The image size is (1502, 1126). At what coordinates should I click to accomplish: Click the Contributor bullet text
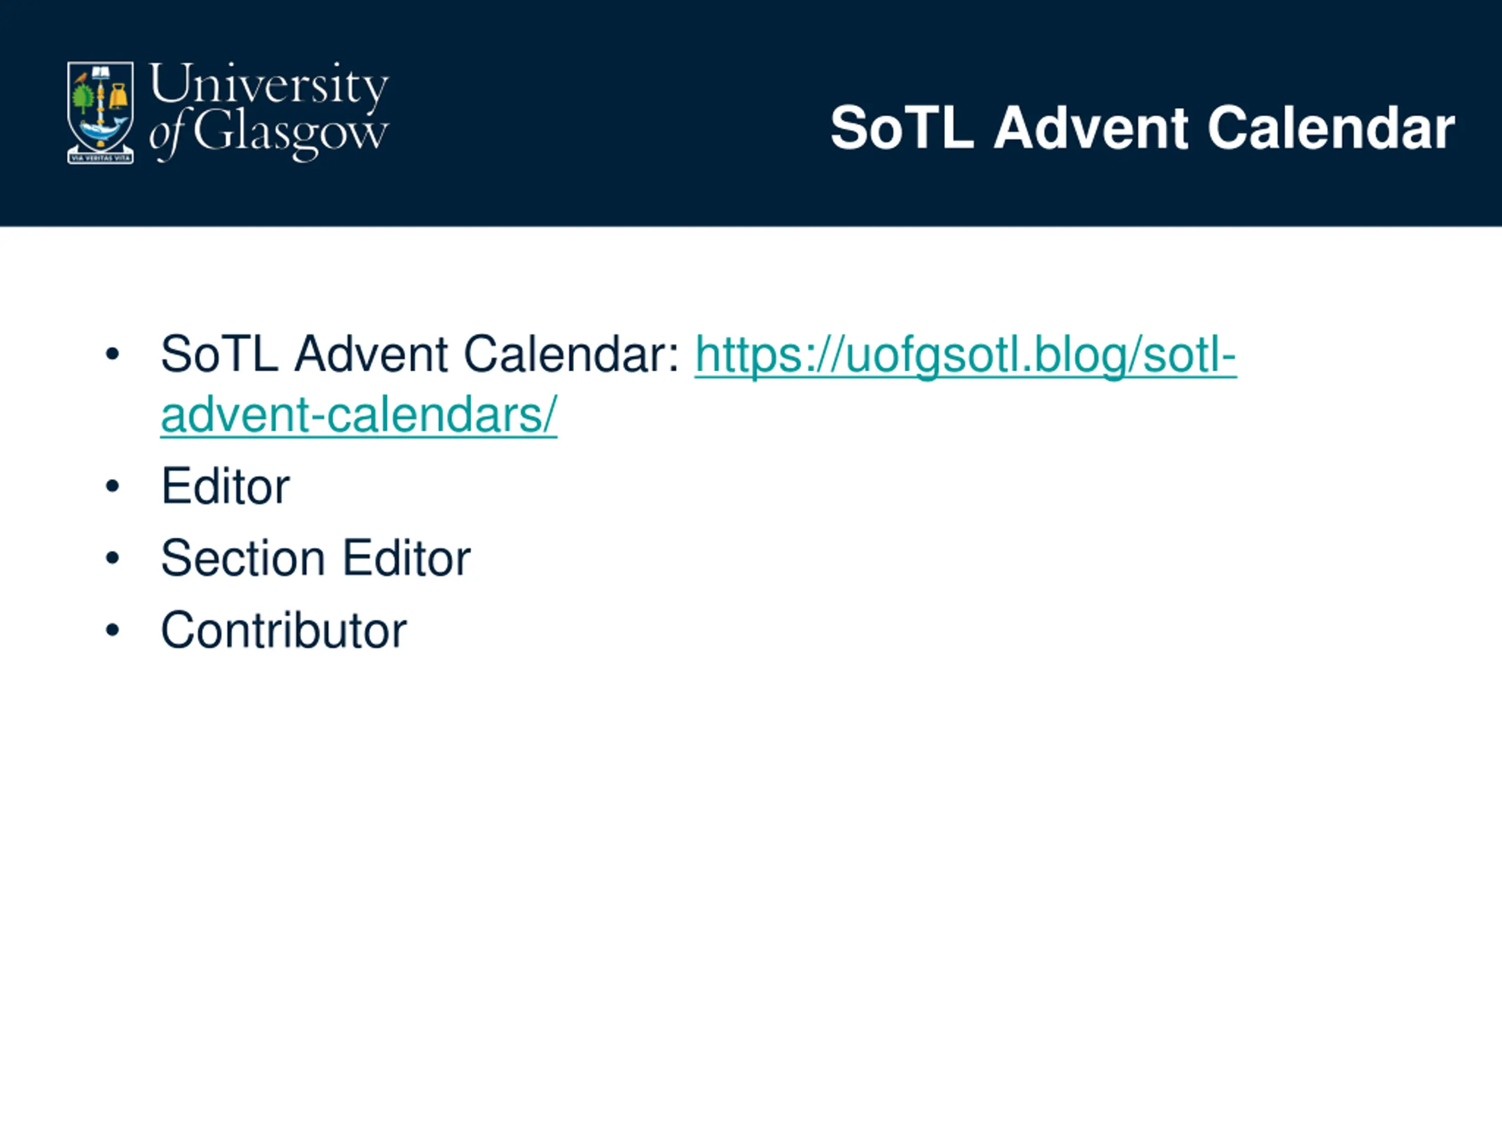(284, 630)
